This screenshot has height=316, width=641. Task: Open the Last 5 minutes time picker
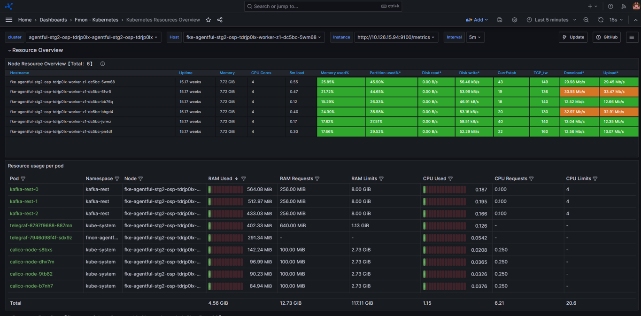[551, 20]
